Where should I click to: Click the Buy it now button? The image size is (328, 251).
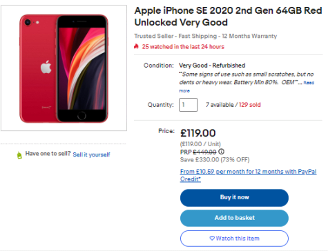coord(234,198)
